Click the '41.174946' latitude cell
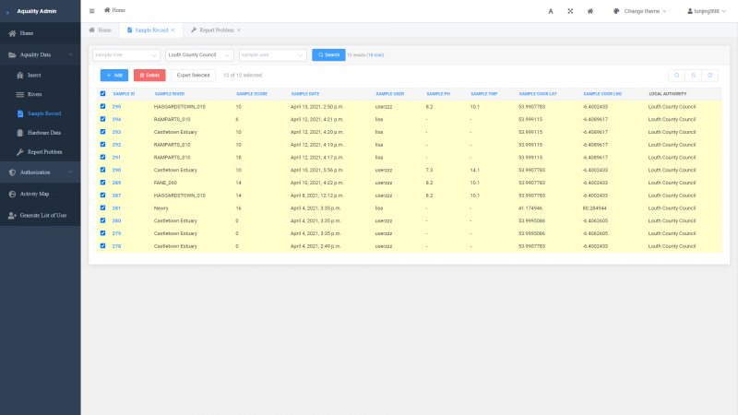Viewport: 738px width, 415px height. pyautogui.click(x=530, y=208)
